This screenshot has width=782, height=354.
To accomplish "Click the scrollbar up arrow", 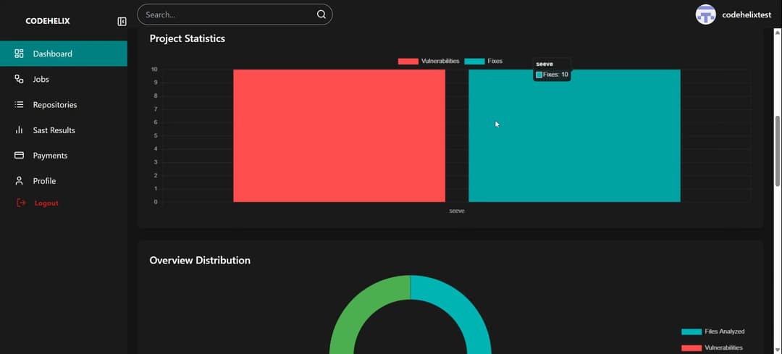I will pos(778,33).
